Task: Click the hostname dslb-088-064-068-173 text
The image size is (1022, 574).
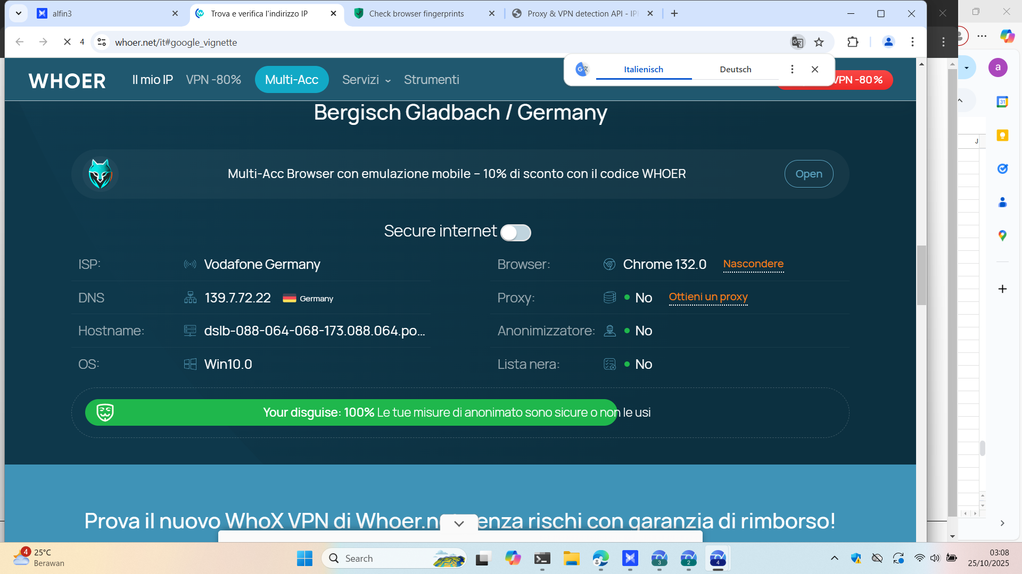Action: tap(315, 331)
